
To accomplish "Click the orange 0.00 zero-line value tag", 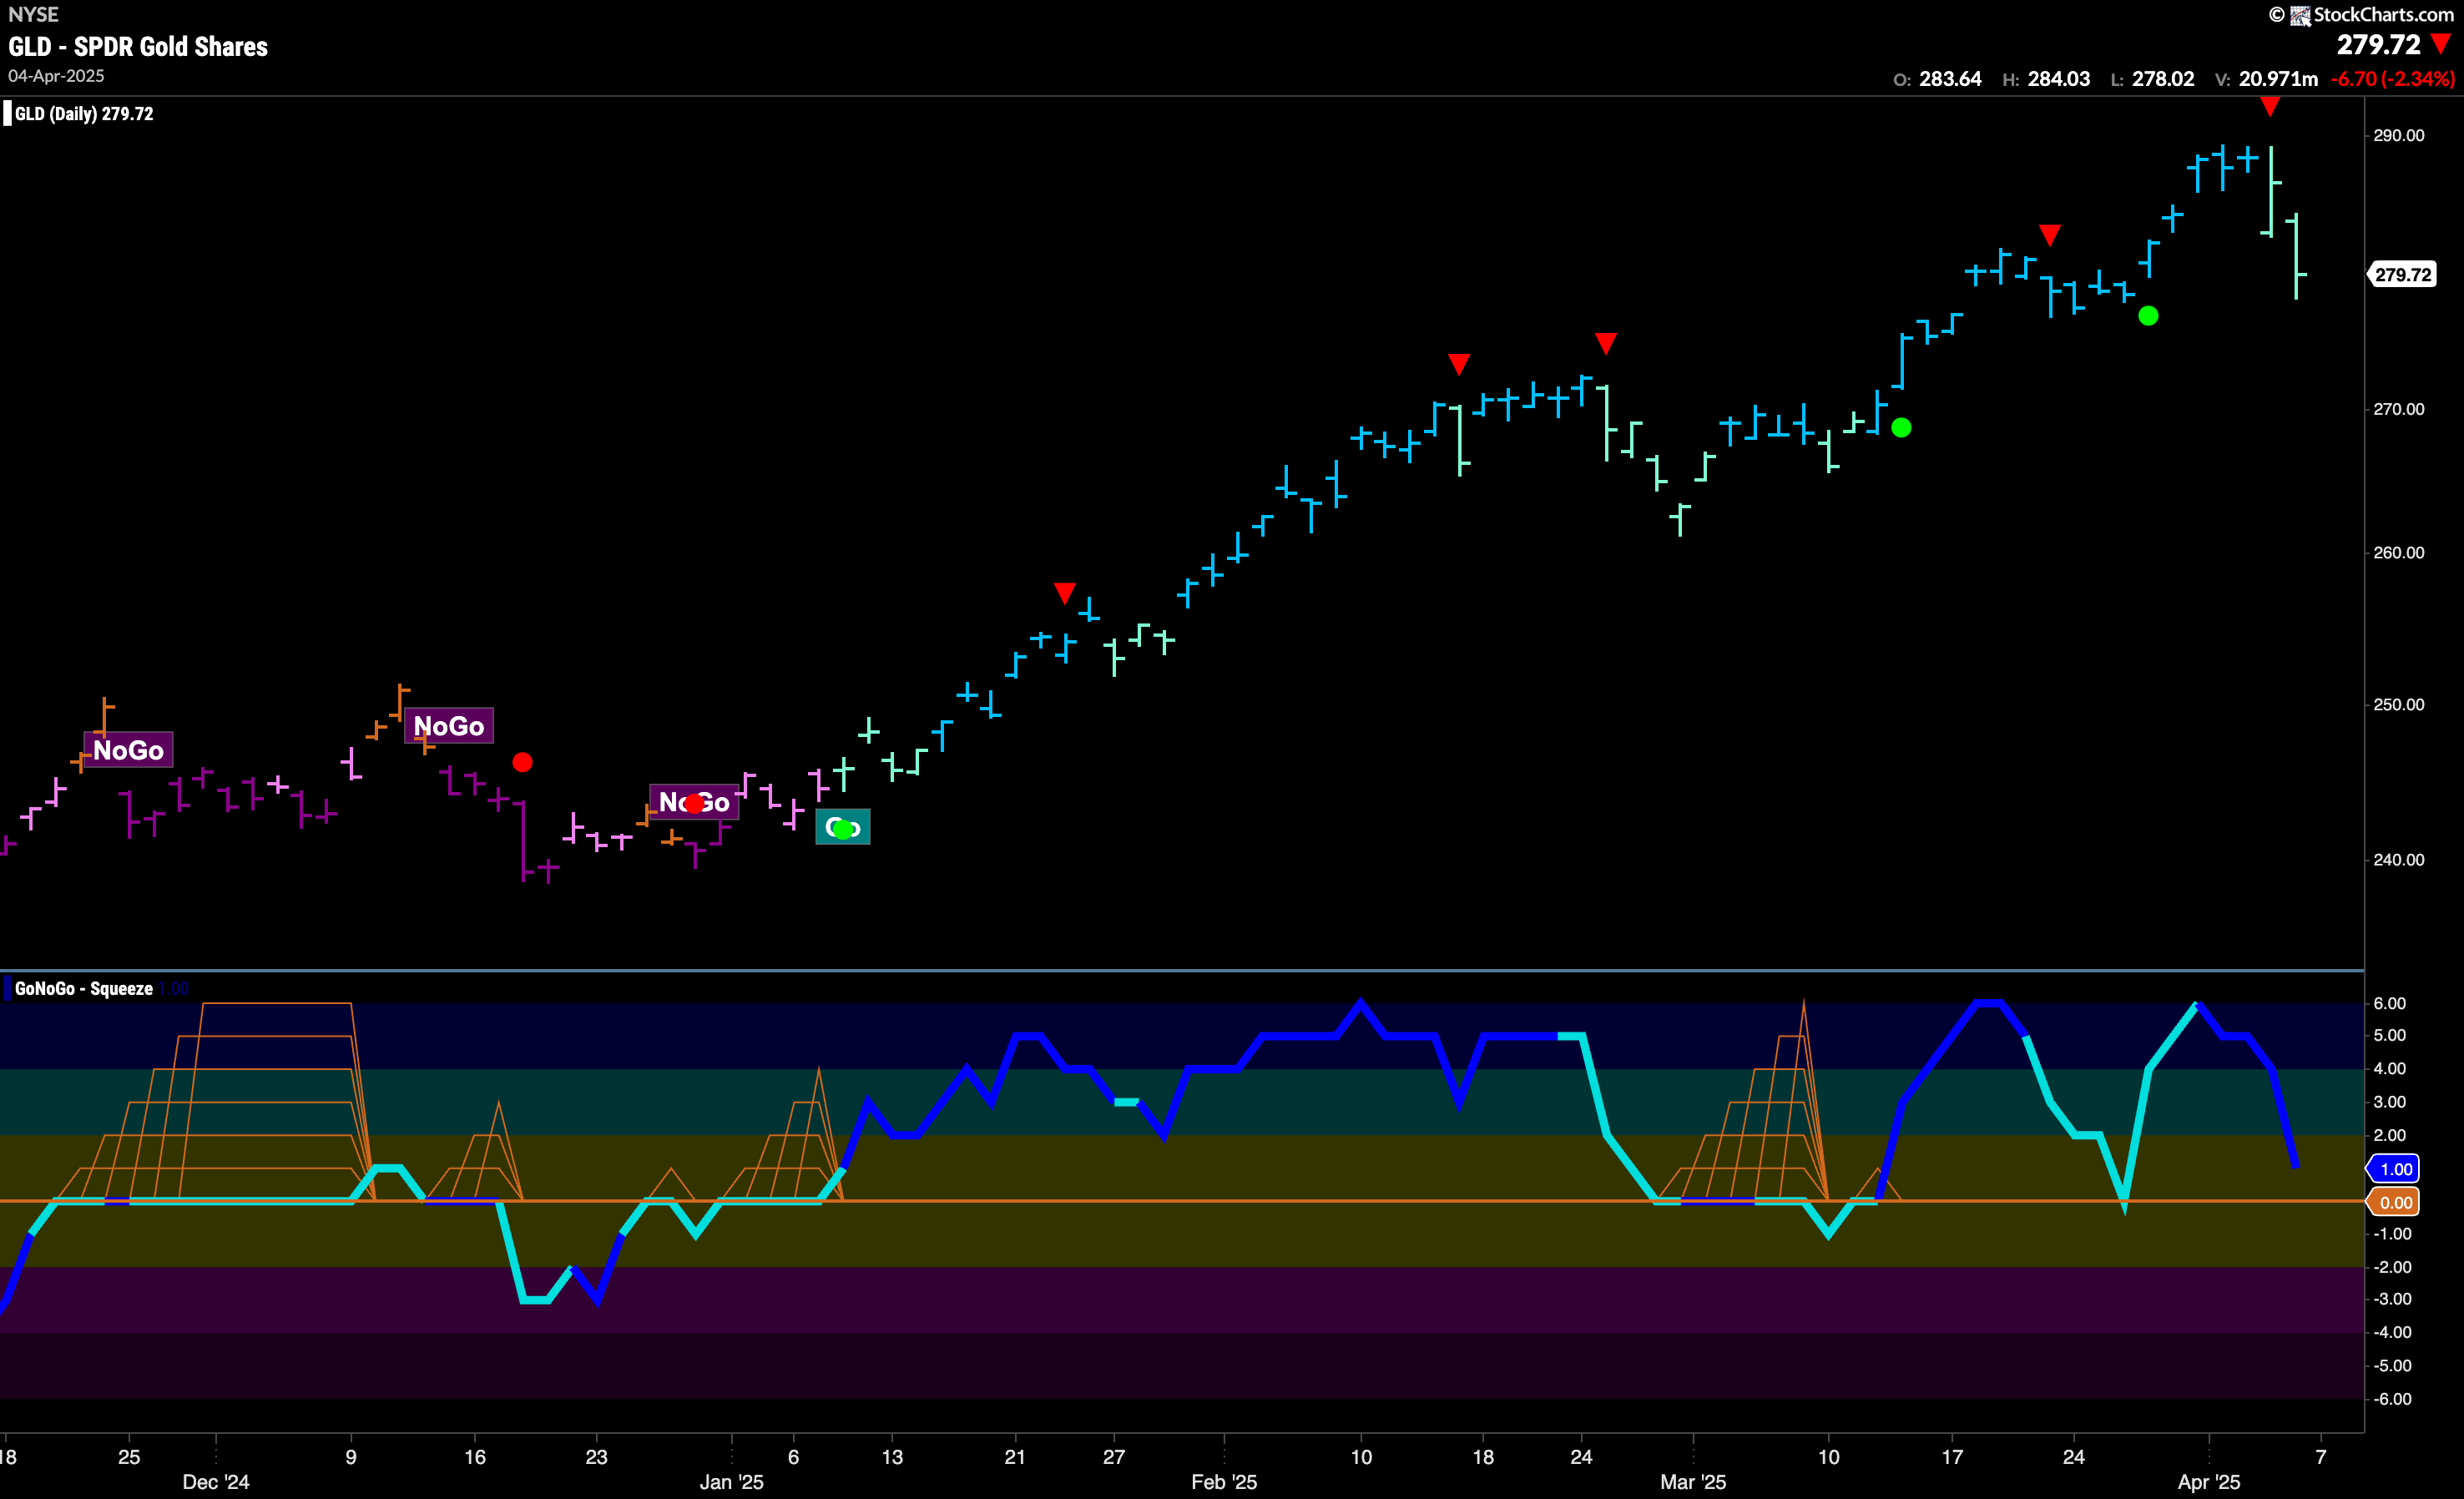I will [x=2393, y=1202].
